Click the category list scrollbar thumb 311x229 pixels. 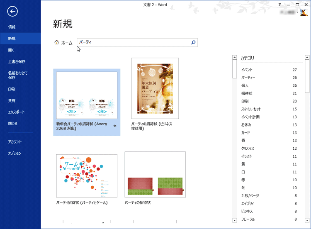click(307, 76)
